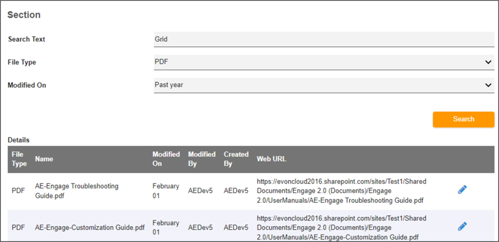The image size is (499, 242).
Task: Click PDF type cell in first row
Action: tap(18, 191)
